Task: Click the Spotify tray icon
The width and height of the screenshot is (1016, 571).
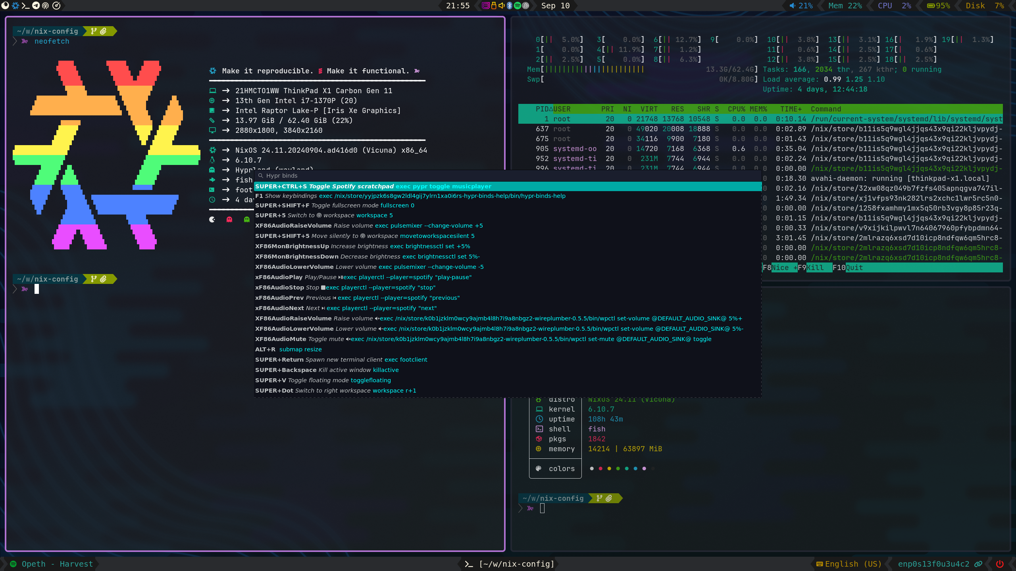Action: tap(518, 6)
